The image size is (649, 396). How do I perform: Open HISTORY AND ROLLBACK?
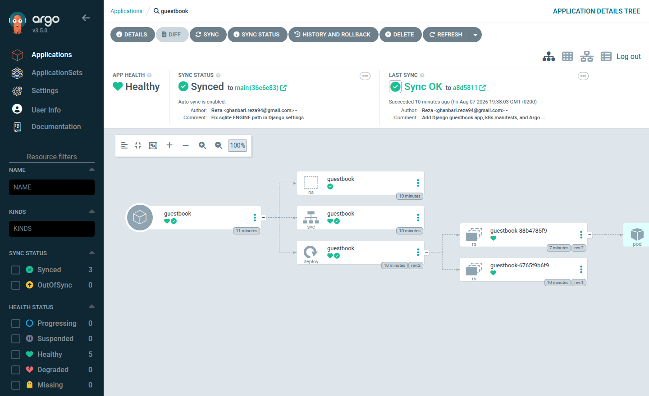pos(333,35)
